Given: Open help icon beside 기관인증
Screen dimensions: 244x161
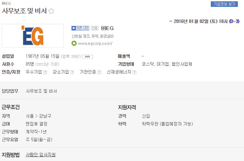Looking at the screenshot, I should [99, 72].
